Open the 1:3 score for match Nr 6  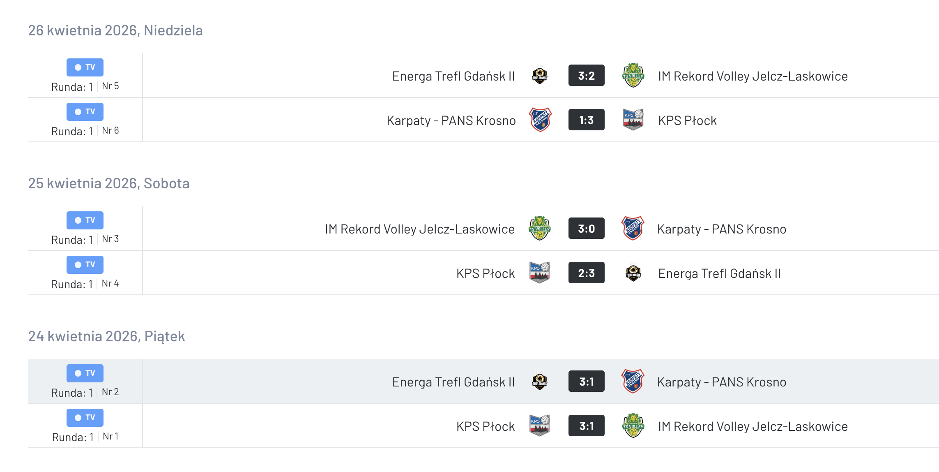pyautogui.click(x=586, y=120)
